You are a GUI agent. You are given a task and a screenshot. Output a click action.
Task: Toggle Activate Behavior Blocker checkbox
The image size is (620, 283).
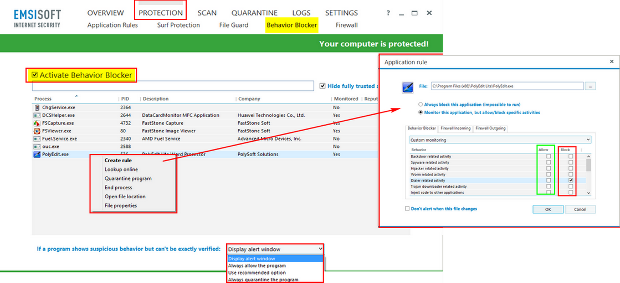35,75
